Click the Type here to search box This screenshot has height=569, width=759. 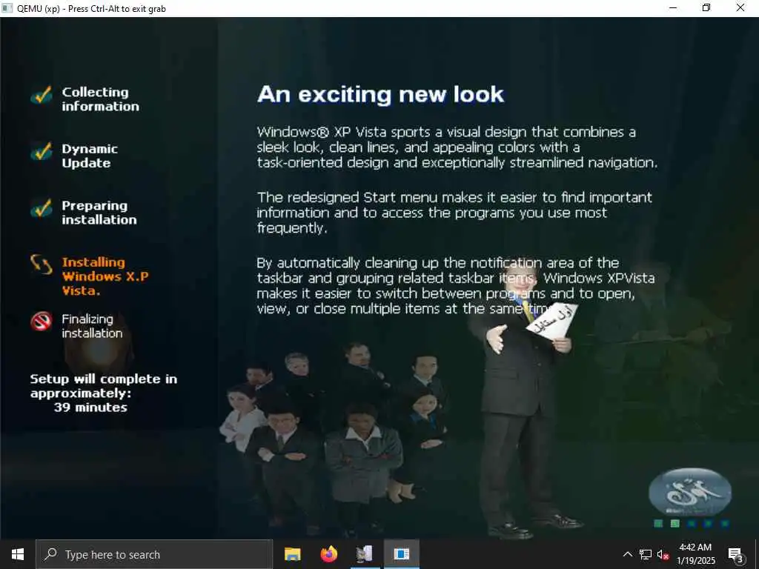point(154,554)
